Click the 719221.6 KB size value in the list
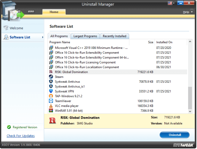This screenshot has height=149, width=197. tap(145, 72)
